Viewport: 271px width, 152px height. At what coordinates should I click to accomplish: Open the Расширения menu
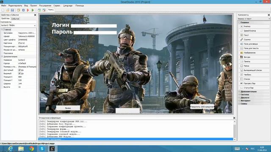click(x=45, y=5)
